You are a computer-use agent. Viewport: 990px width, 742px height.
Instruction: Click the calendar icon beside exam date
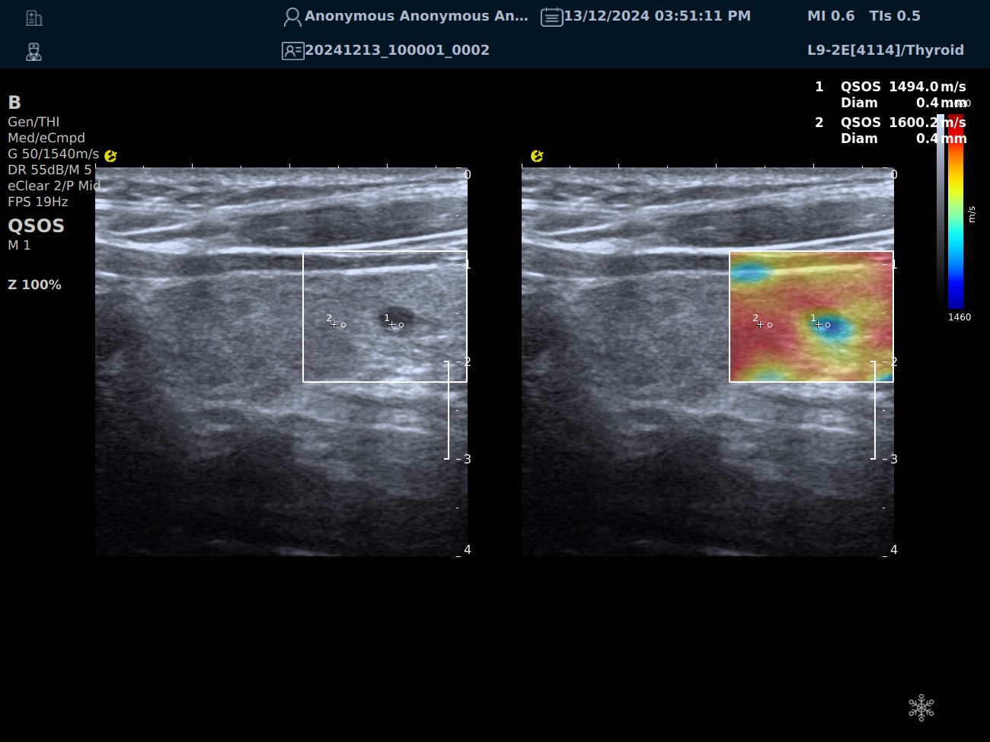pos(551,17)
